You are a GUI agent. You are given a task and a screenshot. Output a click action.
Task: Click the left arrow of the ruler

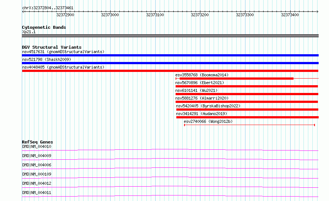(x=23, y=12)
